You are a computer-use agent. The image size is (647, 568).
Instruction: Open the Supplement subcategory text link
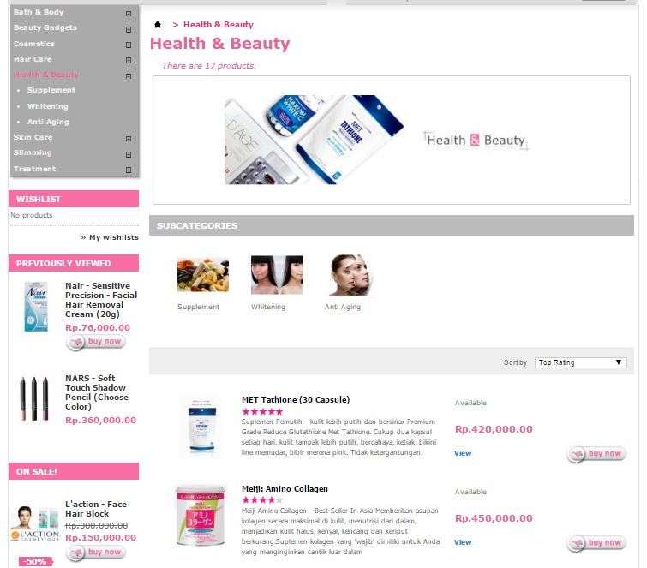click(199, 307)
